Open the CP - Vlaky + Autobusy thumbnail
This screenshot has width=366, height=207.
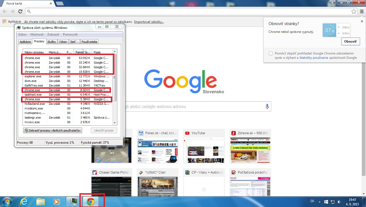click(204, 182)
